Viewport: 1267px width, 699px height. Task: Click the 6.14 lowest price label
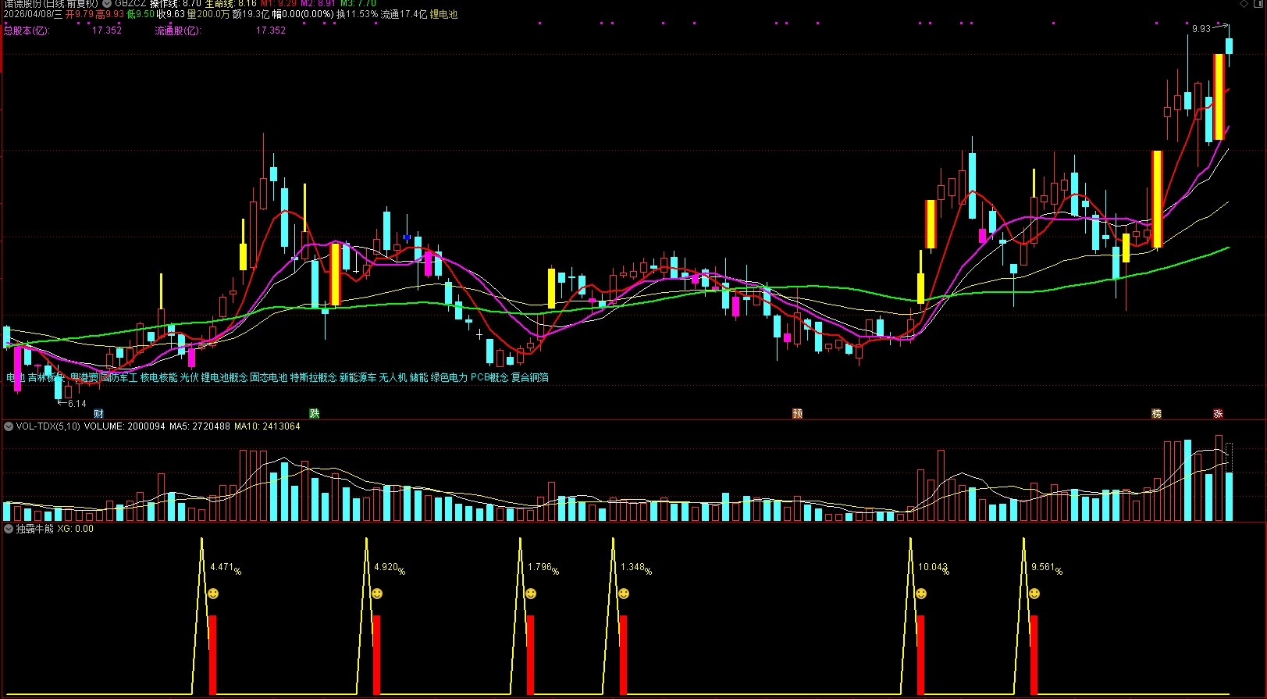click(77, 404)
